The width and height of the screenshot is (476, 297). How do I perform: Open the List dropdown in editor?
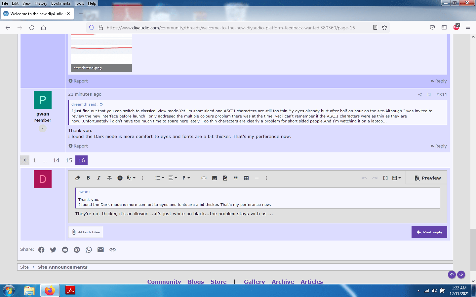click(x=160, y=178)
